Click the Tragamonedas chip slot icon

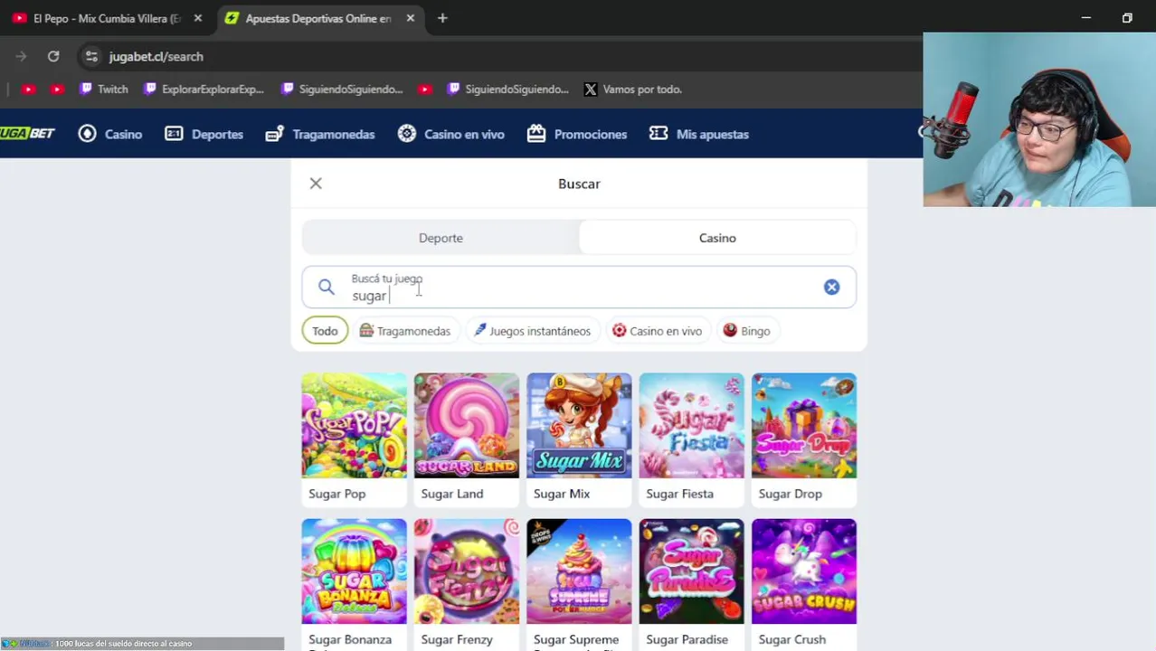pos(366,331)
